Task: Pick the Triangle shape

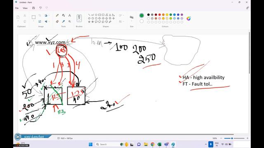Action: pyautogui.click(x=110, y=15)
